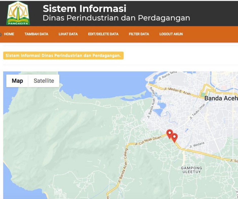
Task: Click the Sistem Informasi header title
Action: pyautogui.click(x=85, y=9)
